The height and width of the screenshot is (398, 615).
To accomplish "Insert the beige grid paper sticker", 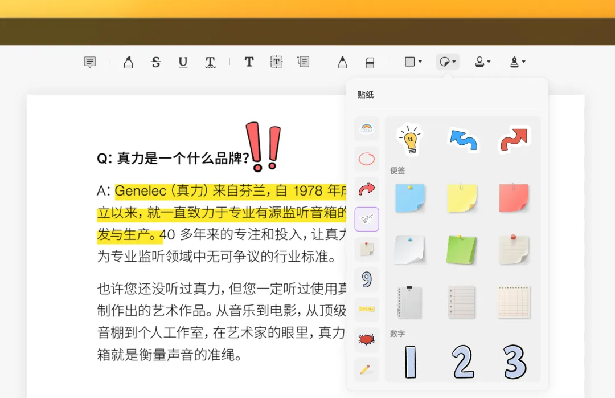I will pyautogui.click(x=514, y=302).
